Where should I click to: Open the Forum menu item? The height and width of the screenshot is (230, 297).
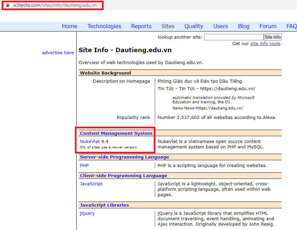click(x=268, y=26)
